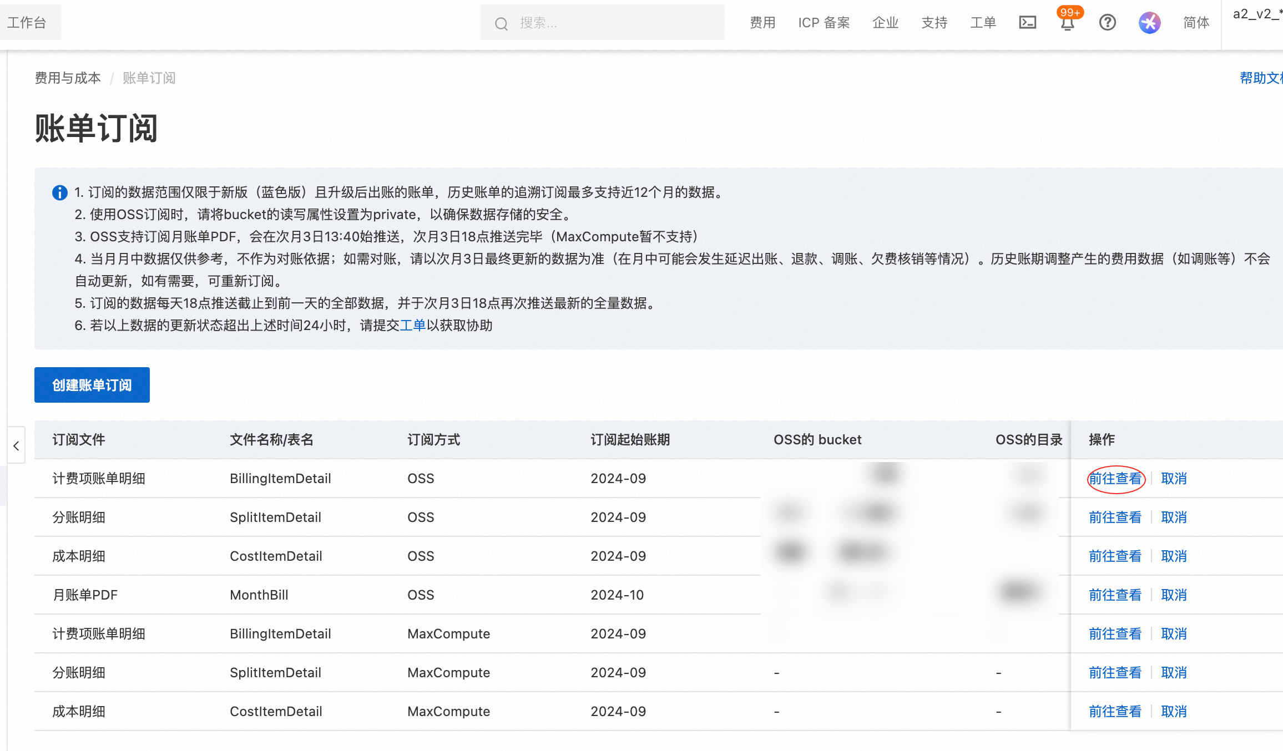Click 前往查看 for the MaxCompute SplitItemDetail row

[x=1115, y=673]
